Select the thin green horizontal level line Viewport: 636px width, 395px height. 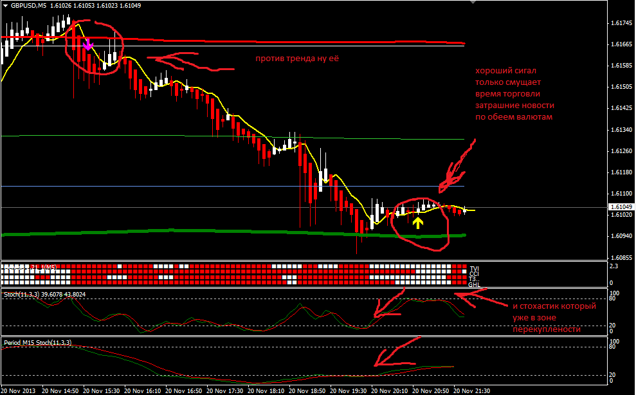click(x=233, y=137)
